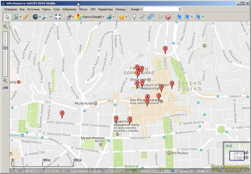This screenshot has height=174, width=251.
Task: Click the Google map icon in toolbar
Action: pyautogui.click(x=78, y=17)
